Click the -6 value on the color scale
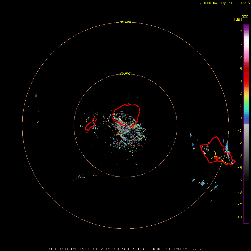Image resolution: width=251 pixels, height=251 pixels. [x=240, y=192]
